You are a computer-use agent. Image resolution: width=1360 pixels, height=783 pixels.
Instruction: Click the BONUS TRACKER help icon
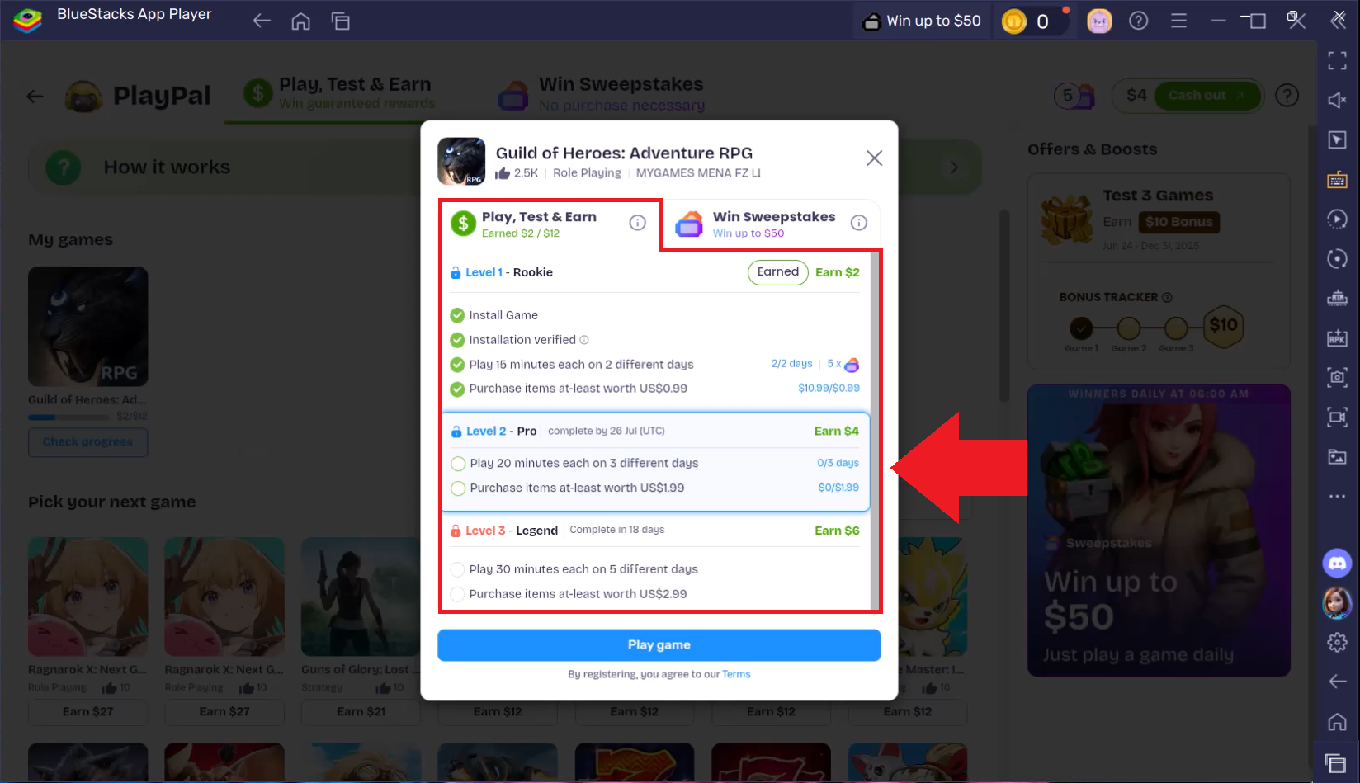click(1167, 297)
